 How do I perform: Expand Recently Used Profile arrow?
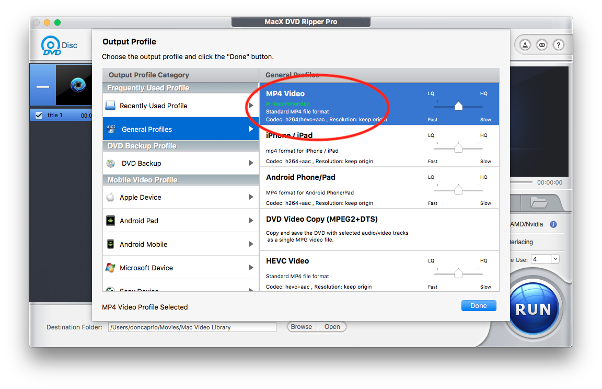pyautogui.click(x=251, y=105)
